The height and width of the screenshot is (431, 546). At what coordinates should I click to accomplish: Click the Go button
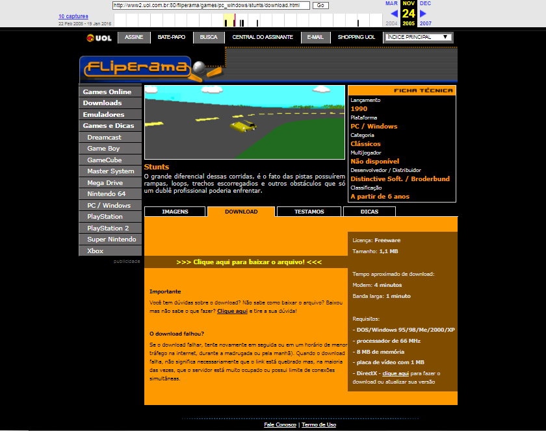(320, 5)
